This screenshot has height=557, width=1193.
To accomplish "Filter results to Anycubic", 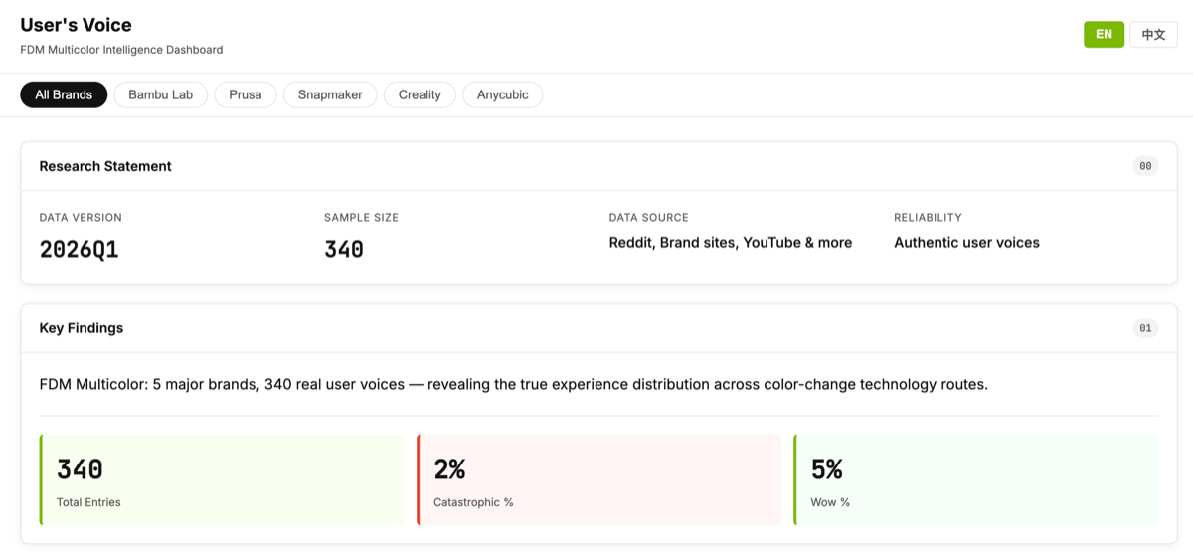I will [503, 95].
